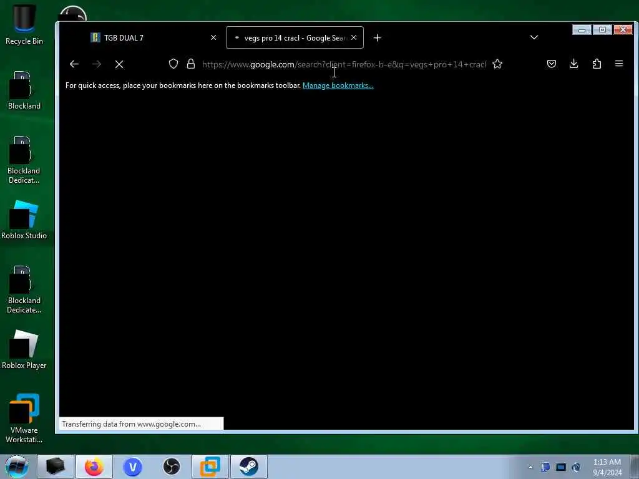The height and width of the screenshot is (479, 639).
Task: Open Steam from the taskbar
Action: coord(248,467)
